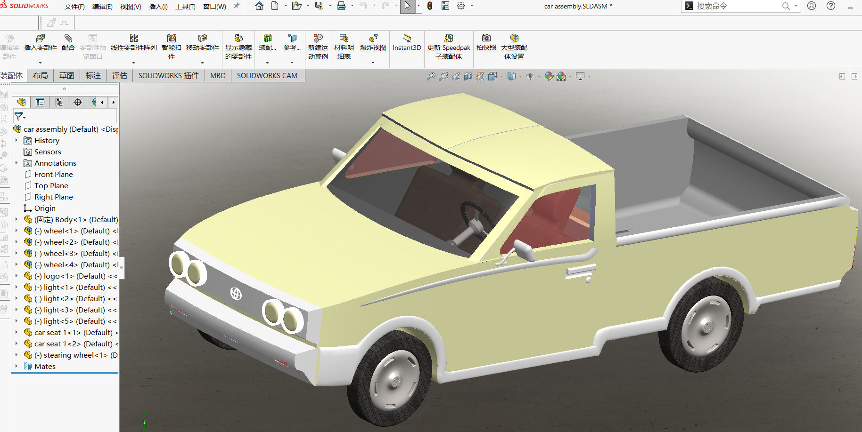The image size is (862, 432).
Task: Click in the 搜索命令 search field
Action: pos(738,6)
